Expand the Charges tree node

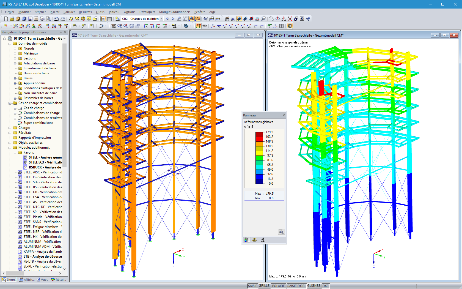(x=10, y=128)
